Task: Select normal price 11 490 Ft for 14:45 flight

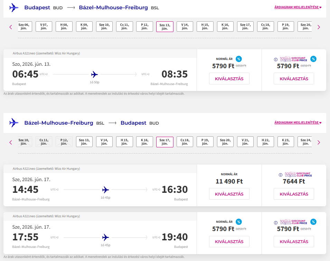Action: click(229, 194)
